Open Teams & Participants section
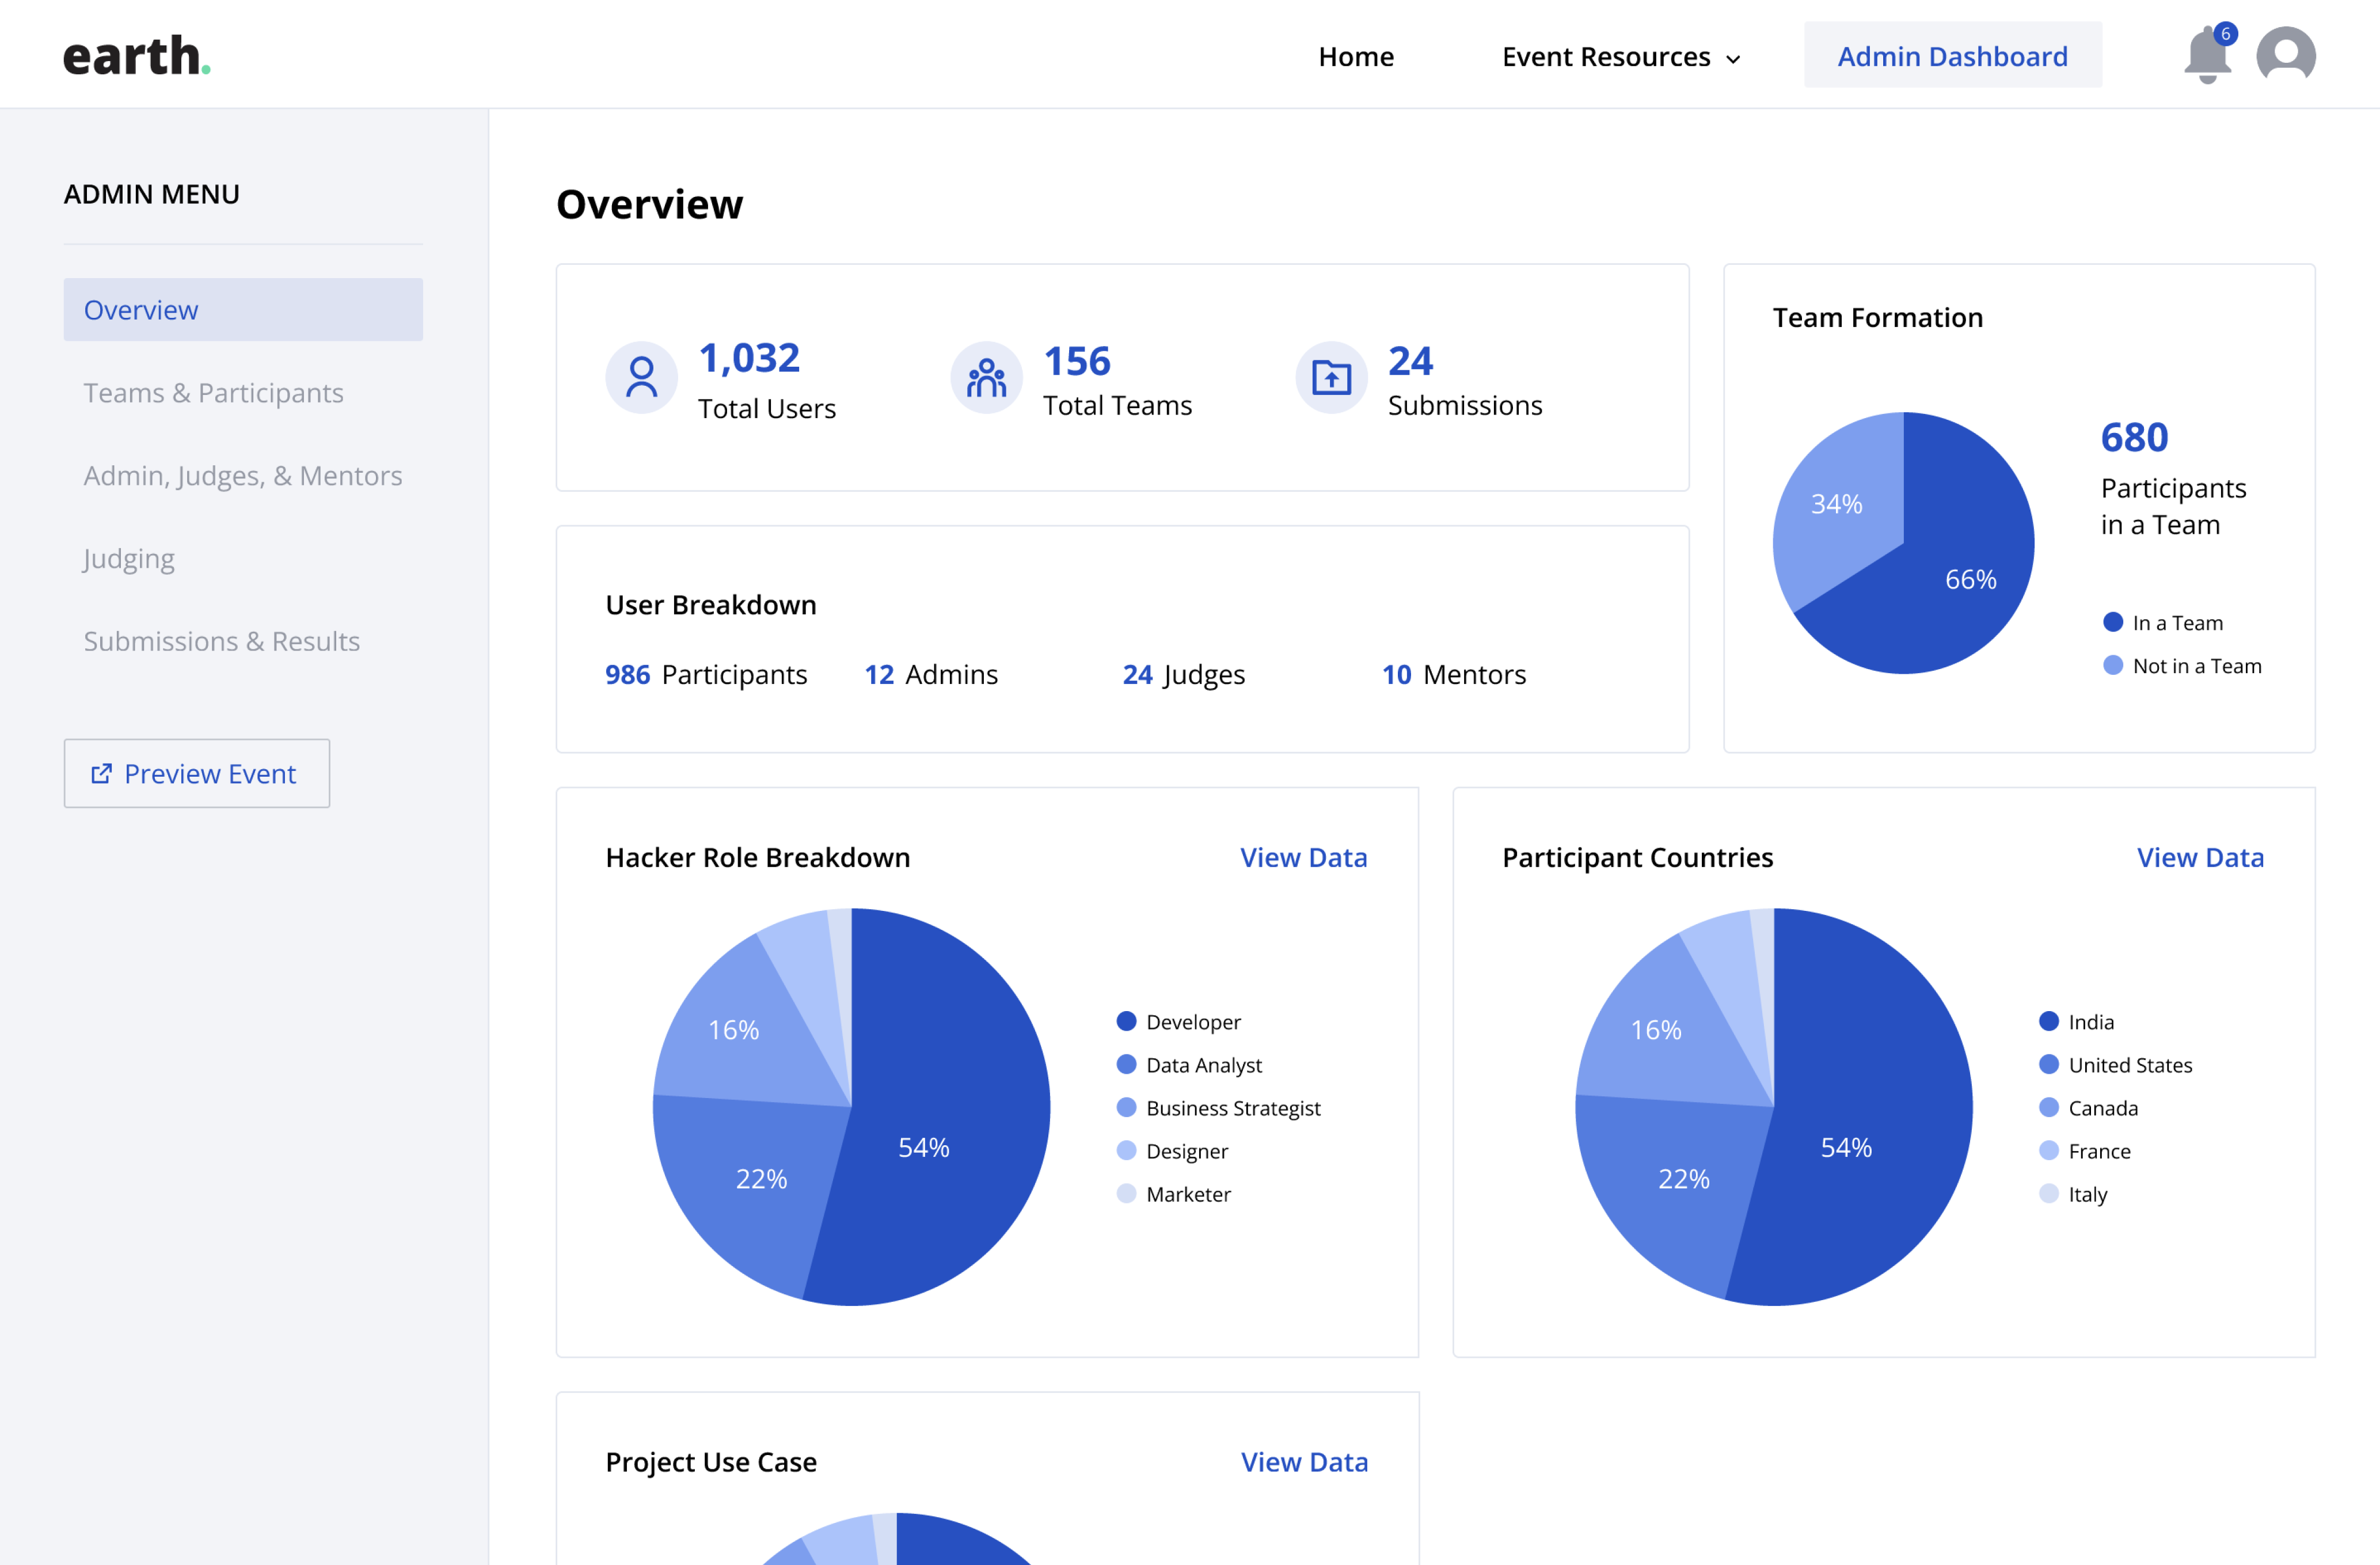The width and height of the screenshot is (2380, 1565). [x=213, y=393]
